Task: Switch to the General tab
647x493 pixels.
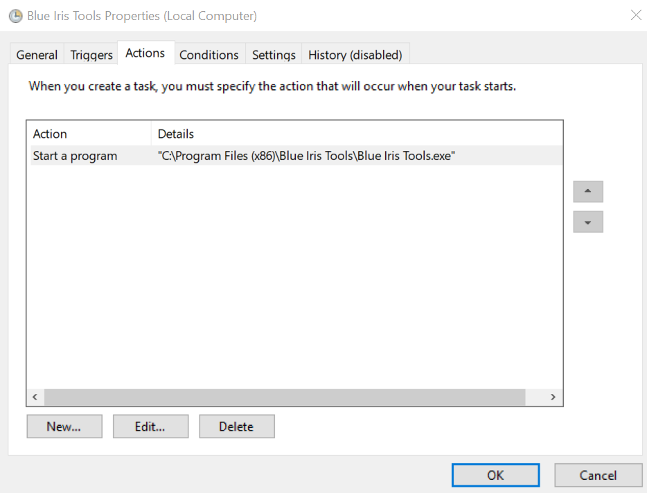Action: pos(37,55)
